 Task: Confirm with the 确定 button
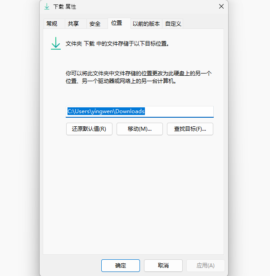point(121,266)
